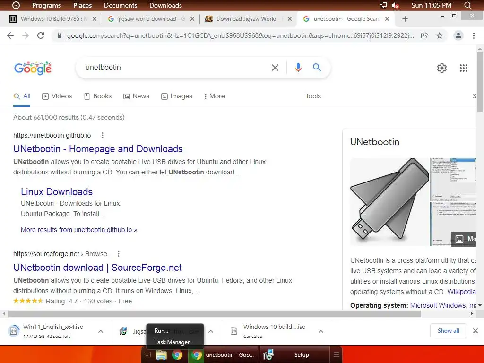Click the vertical page scrollbar
Viewport: 484px width, 363px height.
[480, 82]
